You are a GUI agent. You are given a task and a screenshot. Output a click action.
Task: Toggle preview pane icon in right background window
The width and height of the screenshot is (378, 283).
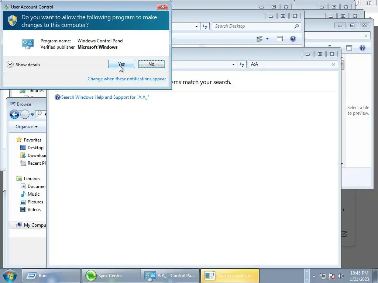tap(349, 48)
